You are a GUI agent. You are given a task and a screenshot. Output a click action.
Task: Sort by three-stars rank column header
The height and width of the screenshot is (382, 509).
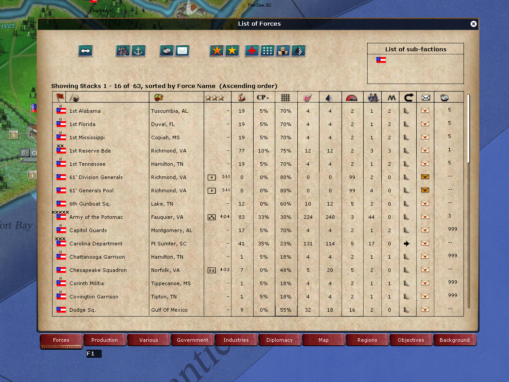click(215, 98)
